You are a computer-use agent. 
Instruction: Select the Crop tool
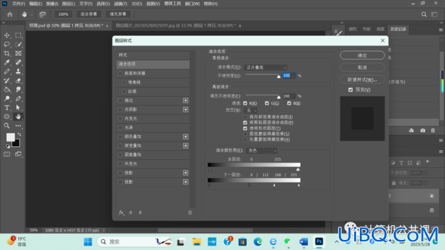pyautogui.click(x=7, y=54)
